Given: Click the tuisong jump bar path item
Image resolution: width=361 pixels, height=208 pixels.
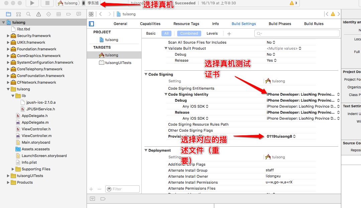Looking at the screenshot, I should [126, 14].
